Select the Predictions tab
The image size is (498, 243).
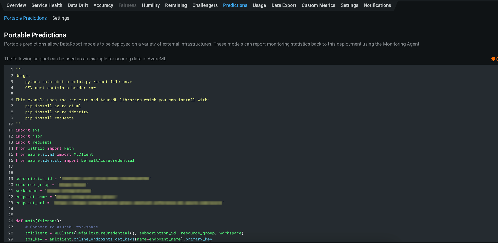click(x=235, y=5)
